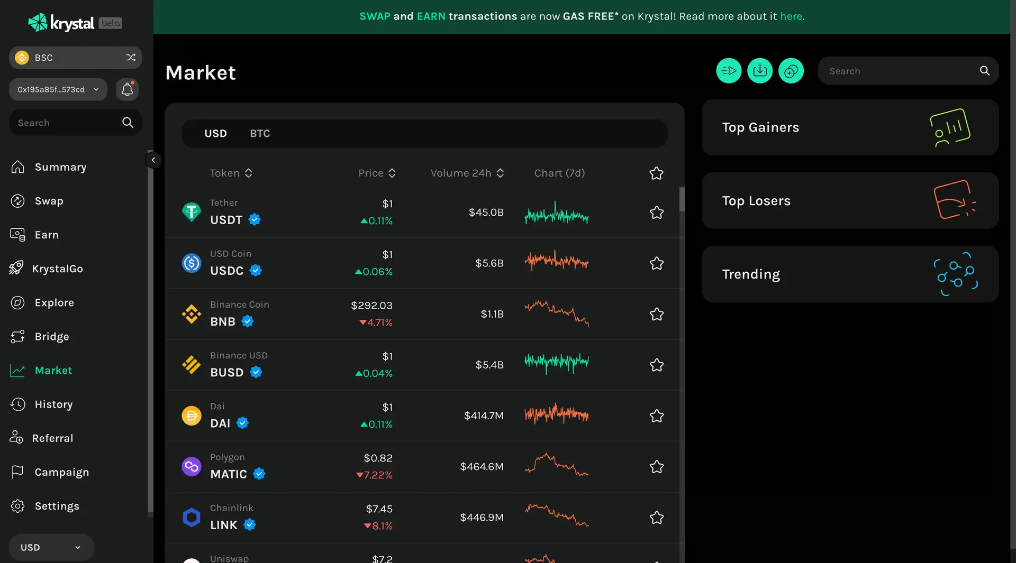Click the token list vertical scrollbar
This screenshot has height=563, width=1016.
(682, 200)
